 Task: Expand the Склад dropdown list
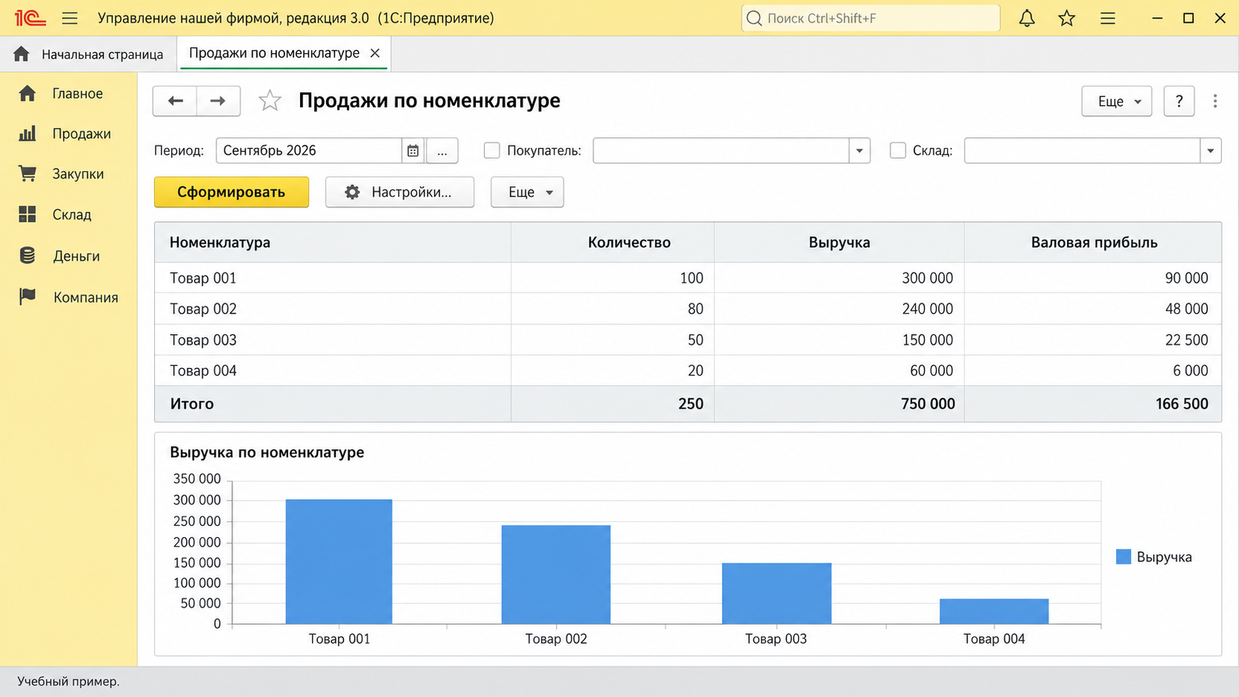[1210, 150]
